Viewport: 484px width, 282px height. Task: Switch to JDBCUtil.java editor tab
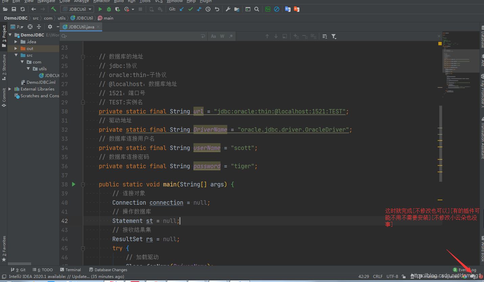click(81, 27)
